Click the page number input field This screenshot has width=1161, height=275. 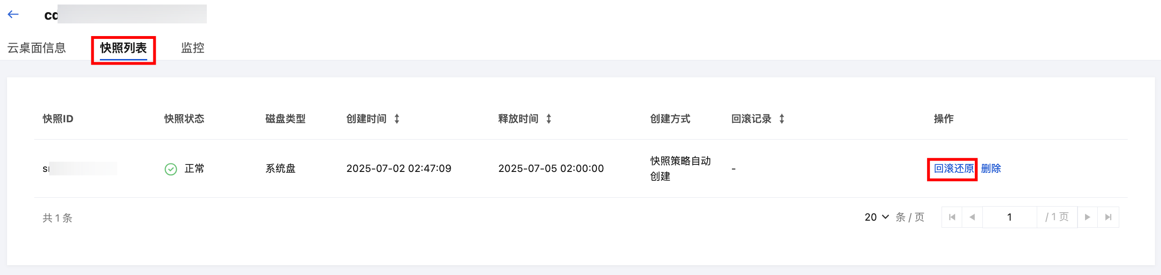pyautogui.click(x=1009, y=217)
